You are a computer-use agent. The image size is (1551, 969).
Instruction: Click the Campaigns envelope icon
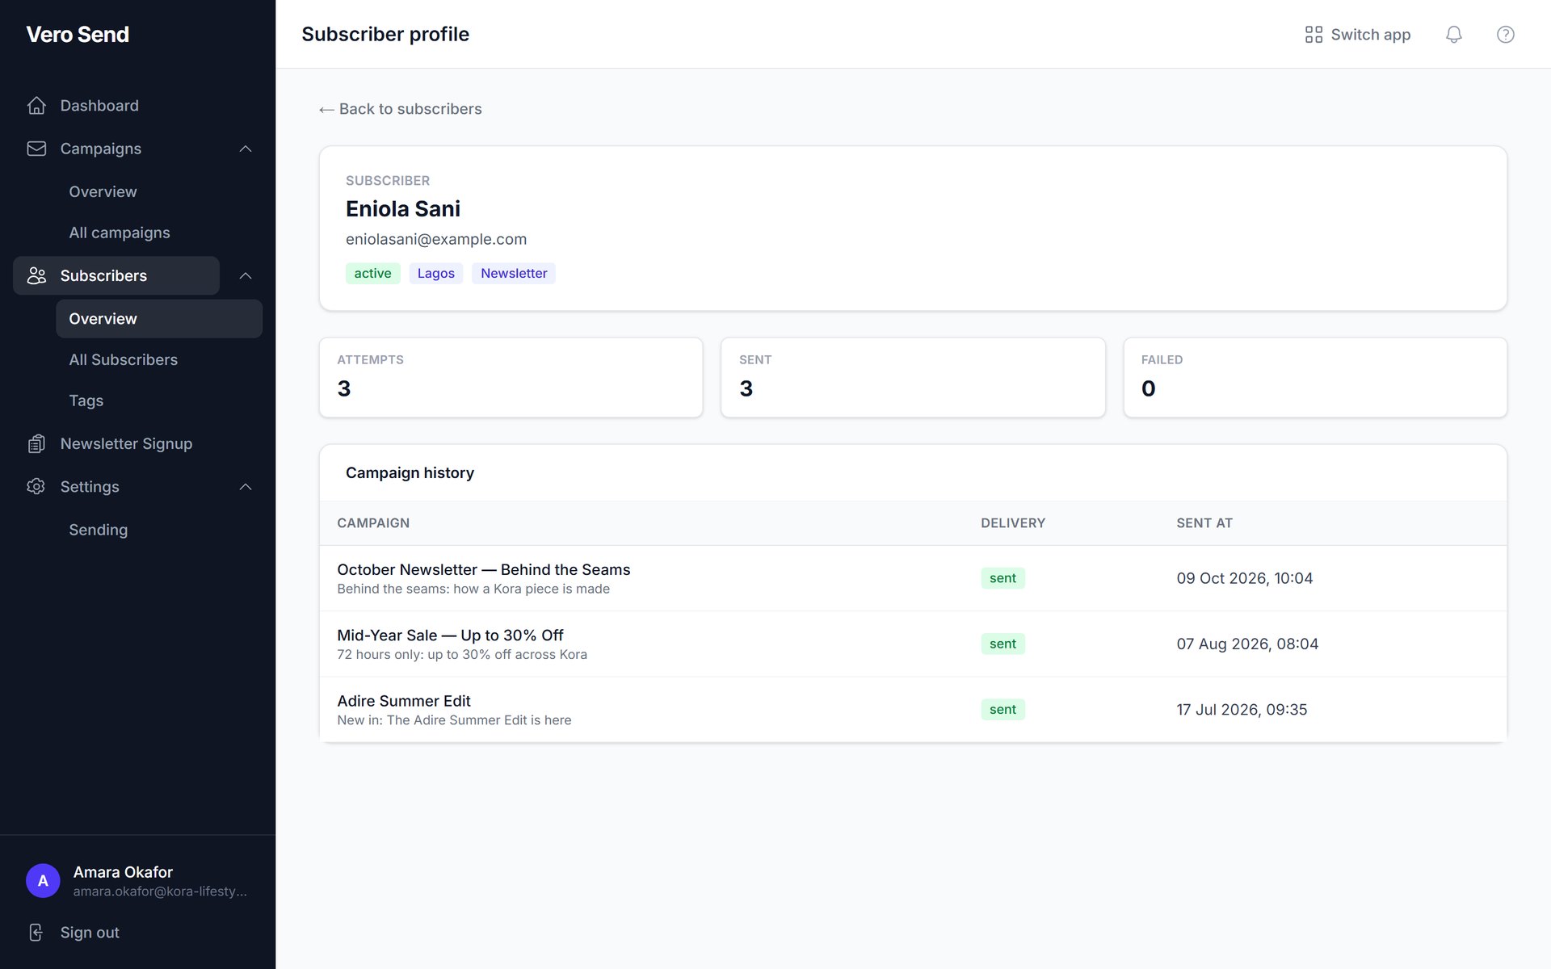(36, 149)
